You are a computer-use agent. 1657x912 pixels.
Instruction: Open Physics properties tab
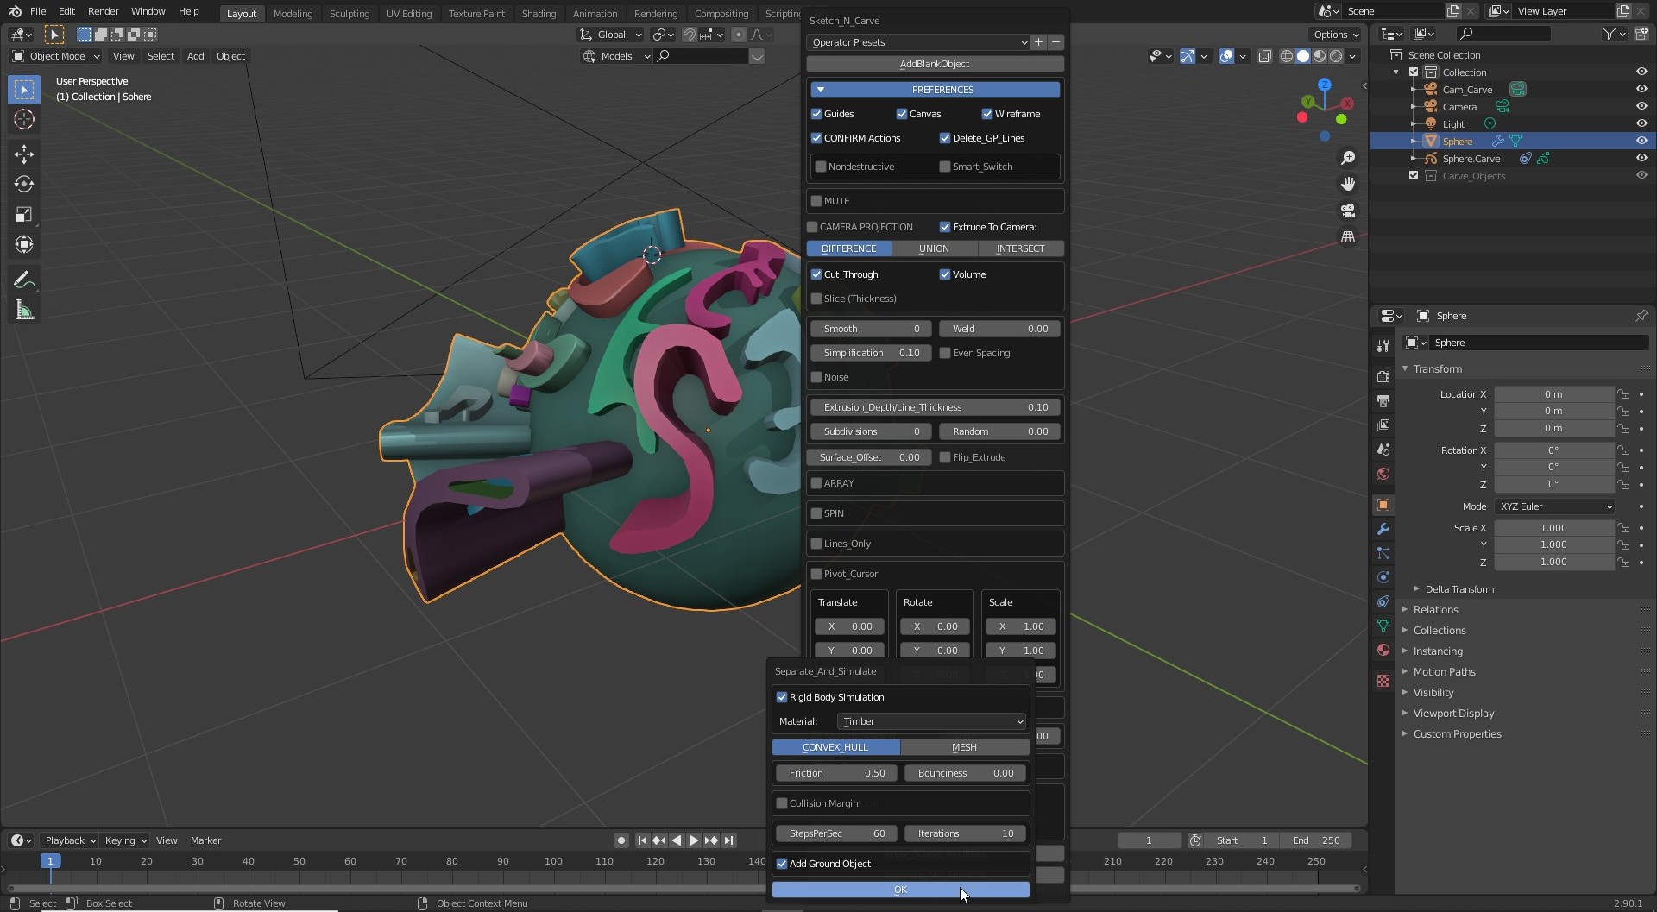coord(1383,577)
